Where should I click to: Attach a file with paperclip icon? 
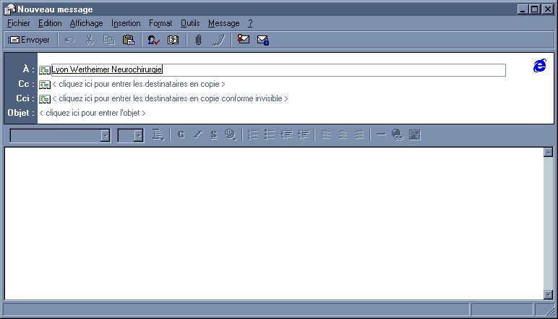[x=198, y=40]
